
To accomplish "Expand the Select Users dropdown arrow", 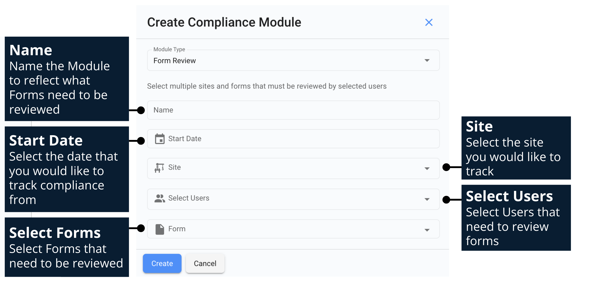I will click(427, 199).
